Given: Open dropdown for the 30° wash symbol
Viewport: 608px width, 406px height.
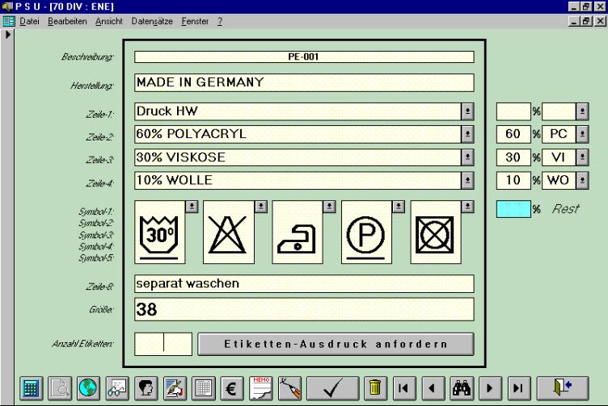Looking at the screenshot, I should tap(191, 206).
